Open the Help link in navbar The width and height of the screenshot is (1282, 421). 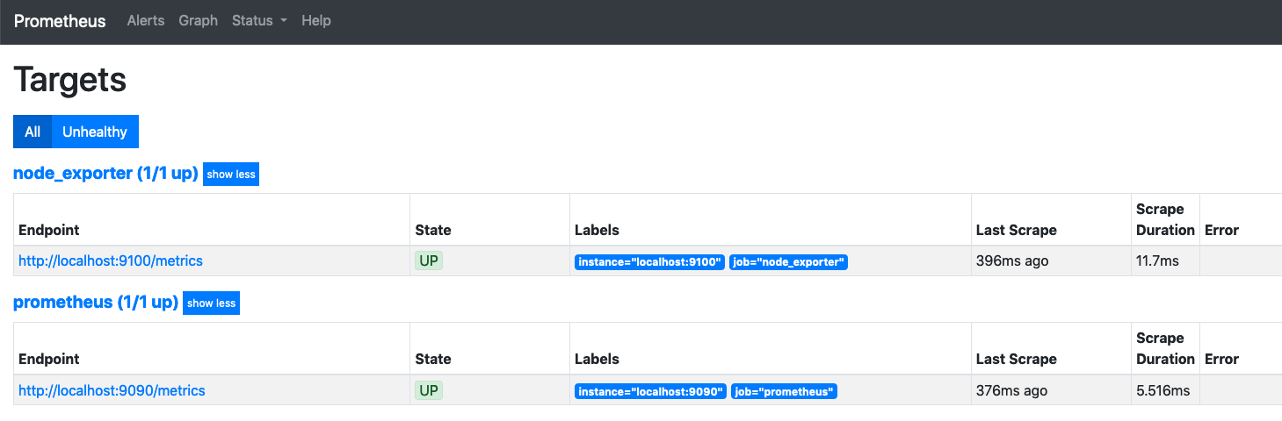pos(315,20)
